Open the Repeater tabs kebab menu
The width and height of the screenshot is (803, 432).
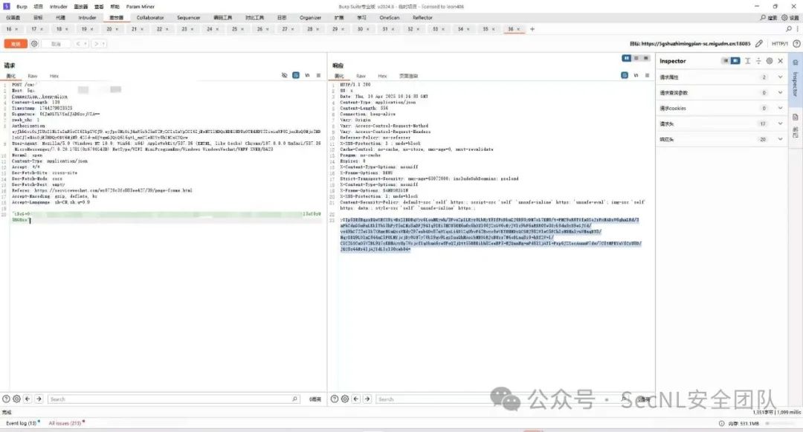[x=797, y=29]
